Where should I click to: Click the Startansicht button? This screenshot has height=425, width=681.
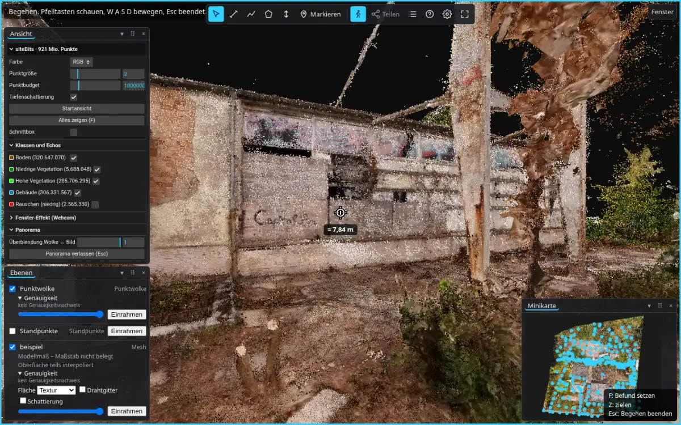(x=77, y=109)
